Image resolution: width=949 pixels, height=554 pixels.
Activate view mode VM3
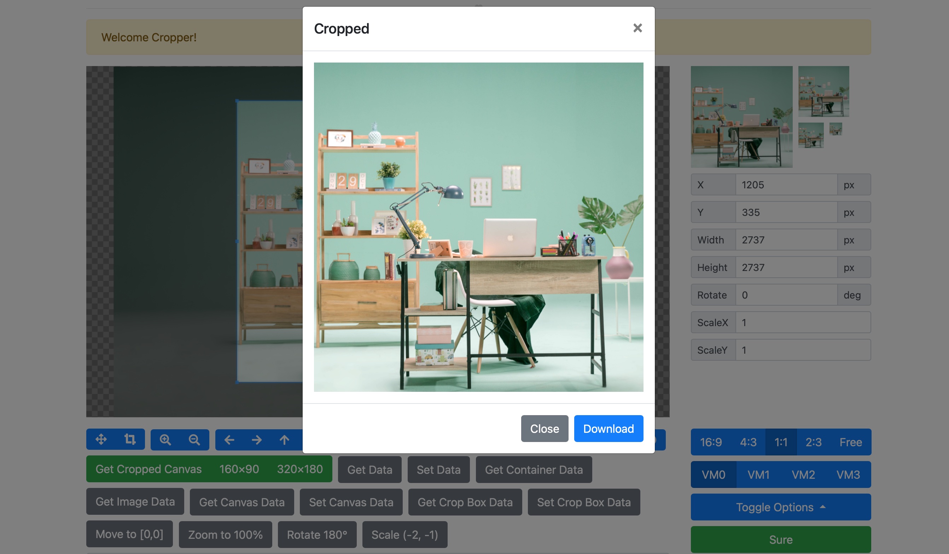tap(848, 475)
